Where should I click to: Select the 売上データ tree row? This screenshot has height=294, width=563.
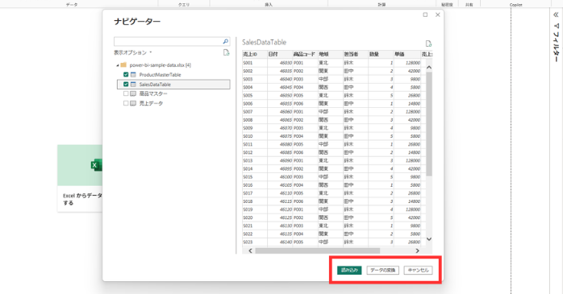click(173, 103)
